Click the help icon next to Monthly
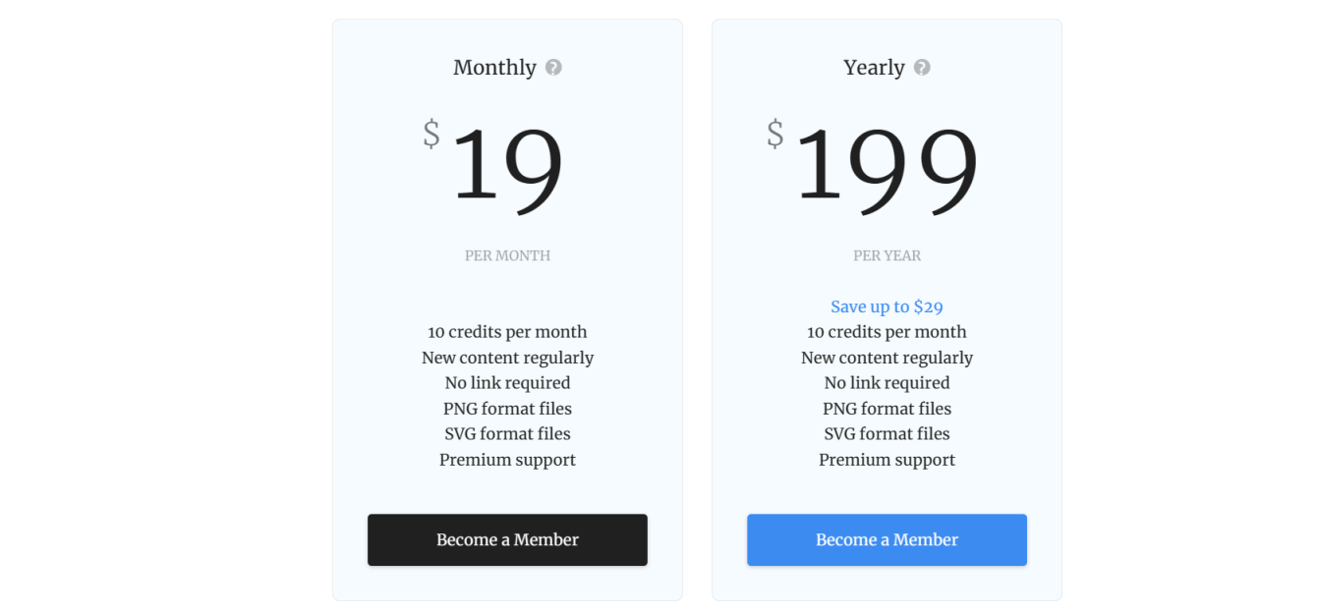The image size is (1317, 613). [x=553, y=68]
